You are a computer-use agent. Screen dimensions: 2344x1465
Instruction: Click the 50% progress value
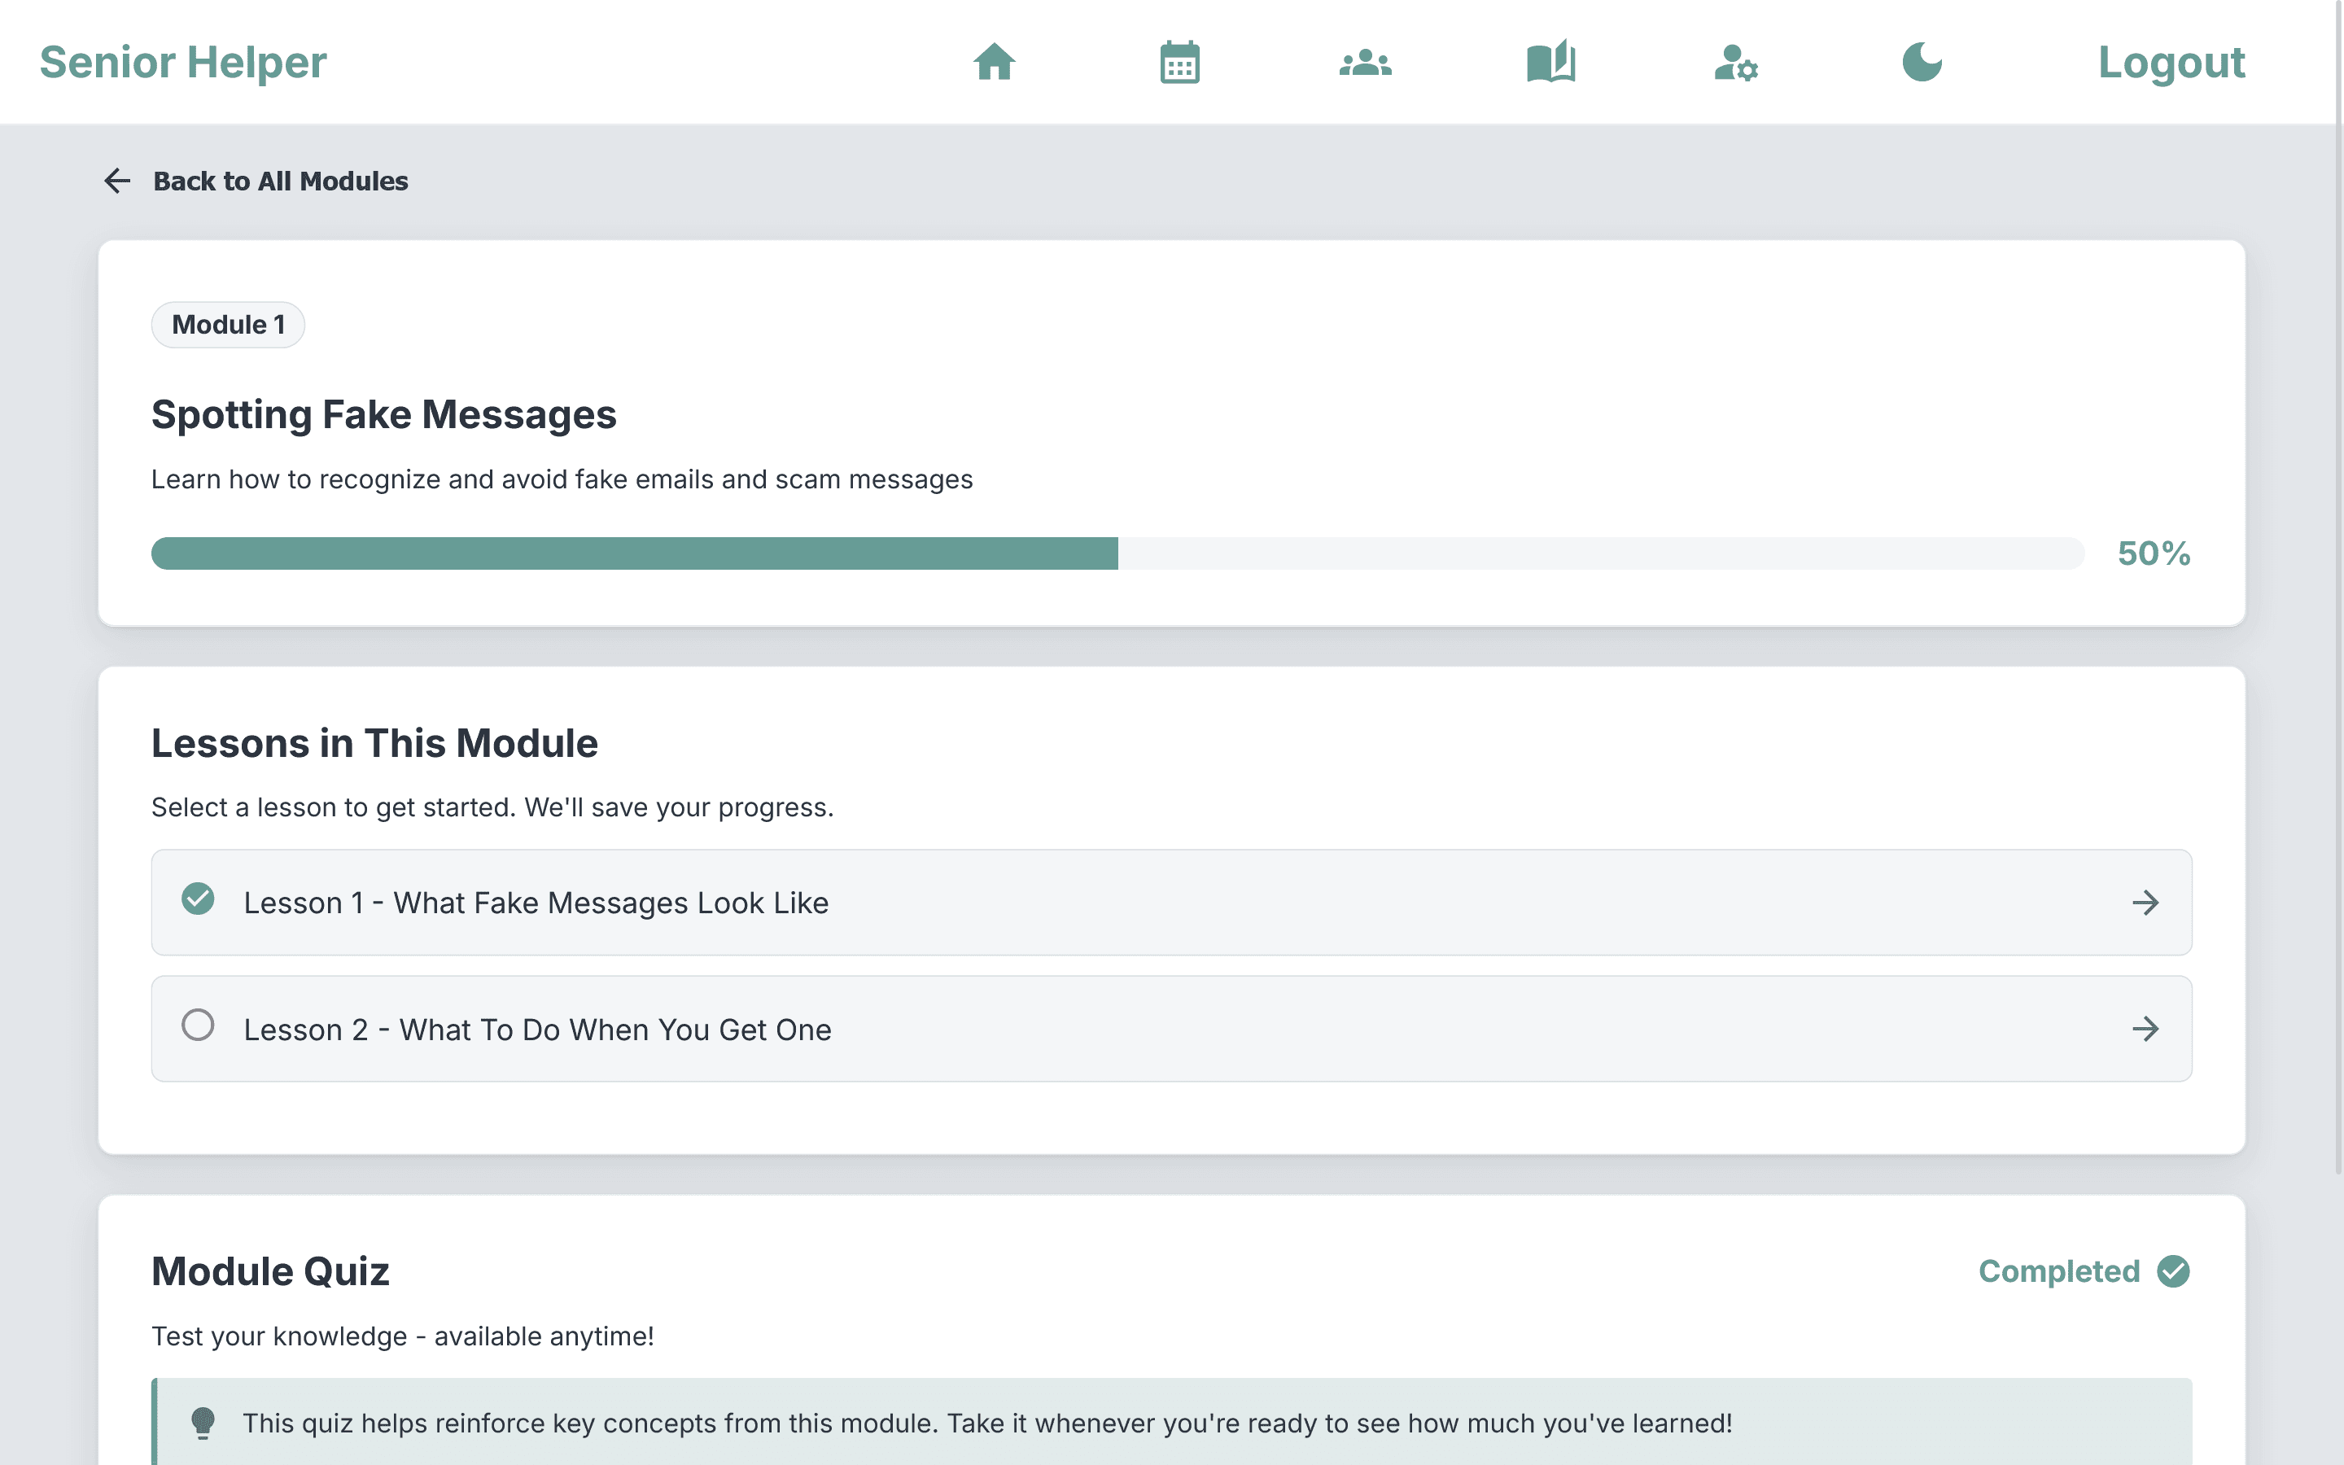pyautogui.click(x=2154, y=553)
